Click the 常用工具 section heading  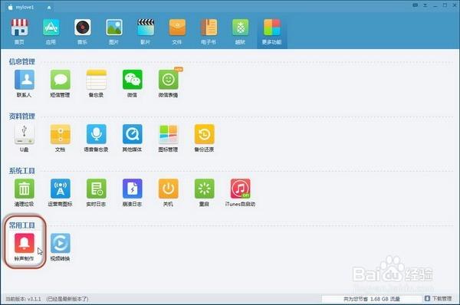point(22,225)
